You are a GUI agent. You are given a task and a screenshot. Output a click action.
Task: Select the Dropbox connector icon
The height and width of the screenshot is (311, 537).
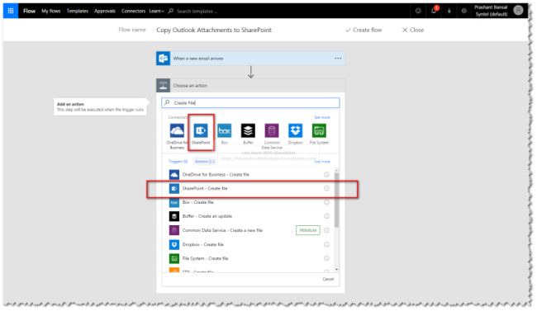click(x=295, y=130)
